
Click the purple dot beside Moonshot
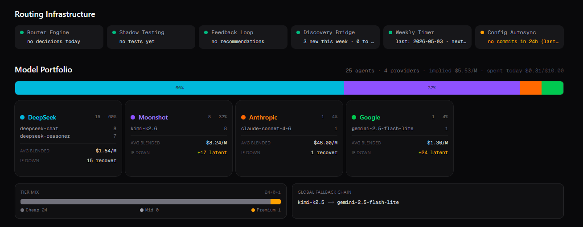(133, 117)
